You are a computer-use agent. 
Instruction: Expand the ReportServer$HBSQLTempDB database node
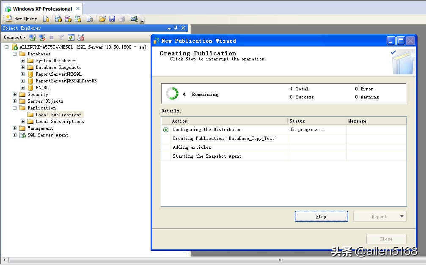click(23, 81)
